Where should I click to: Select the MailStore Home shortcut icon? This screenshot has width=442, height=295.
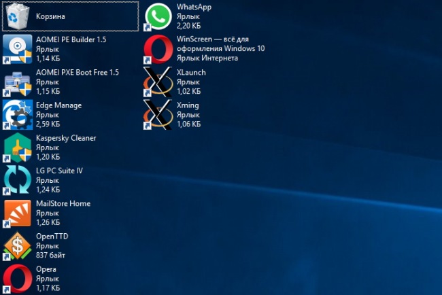click(18, 213)
